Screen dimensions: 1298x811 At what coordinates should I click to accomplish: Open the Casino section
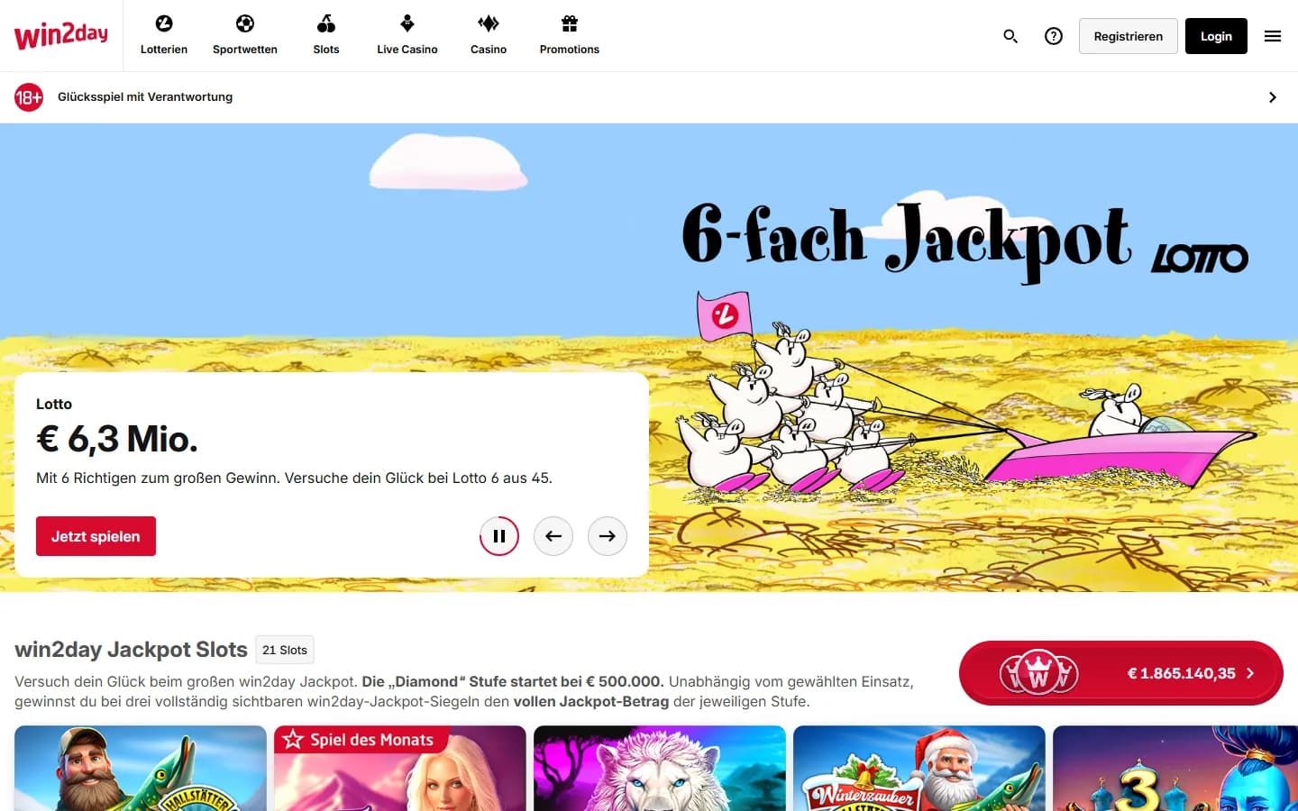click(x=489, y=36)
